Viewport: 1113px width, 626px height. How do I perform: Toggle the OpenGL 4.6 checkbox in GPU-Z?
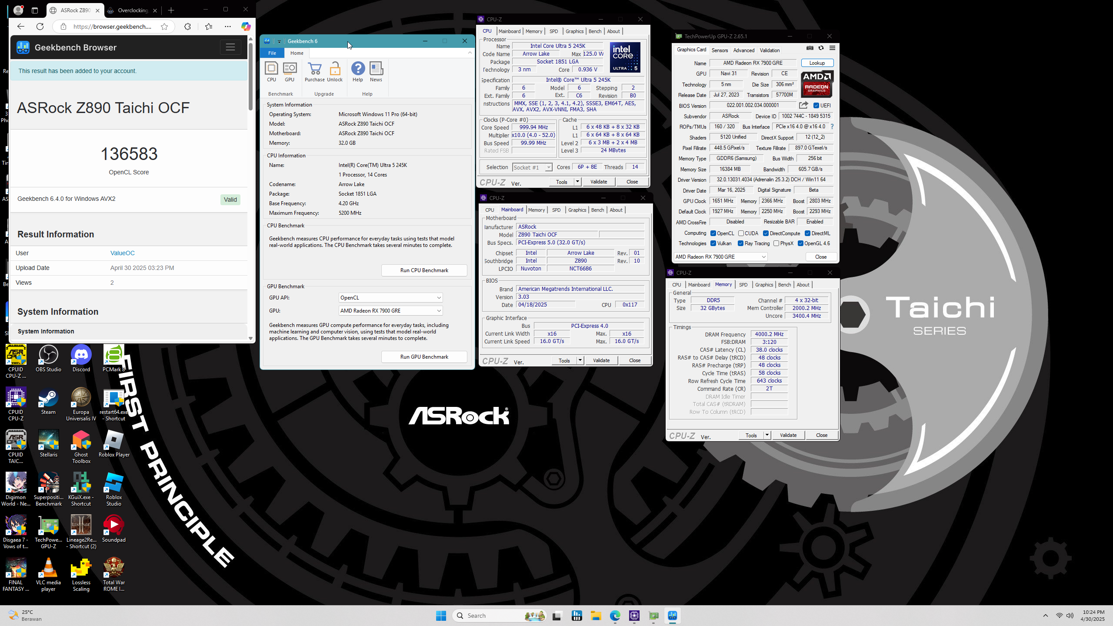800,243
